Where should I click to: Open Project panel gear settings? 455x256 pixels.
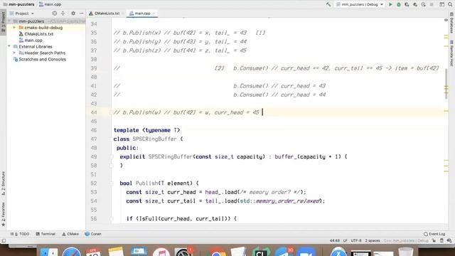[73, 14]
